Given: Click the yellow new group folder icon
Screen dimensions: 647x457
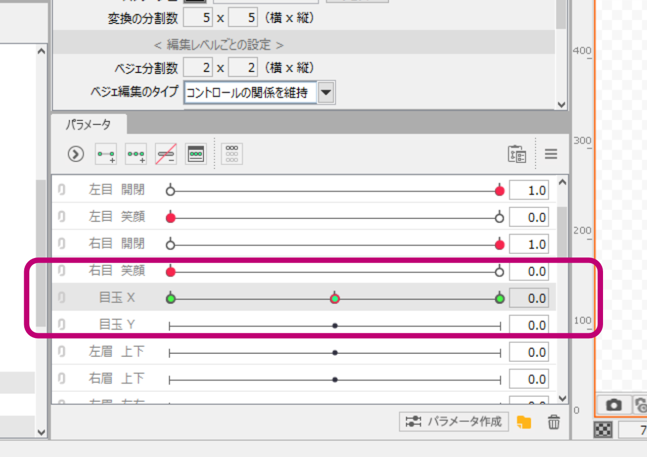Looking at the screenshot, I should point(524,422).
